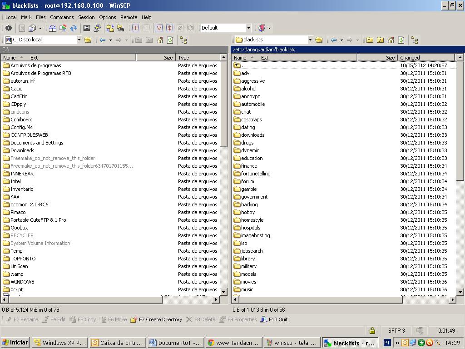Click the Open in PuTTY icon
Screen dimensions: 465x349
pos(97,28)
